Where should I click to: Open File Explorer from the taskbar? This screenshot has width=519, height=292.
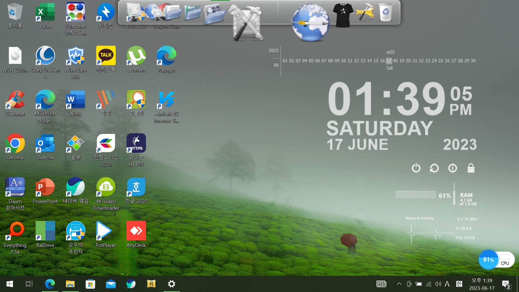70,284
